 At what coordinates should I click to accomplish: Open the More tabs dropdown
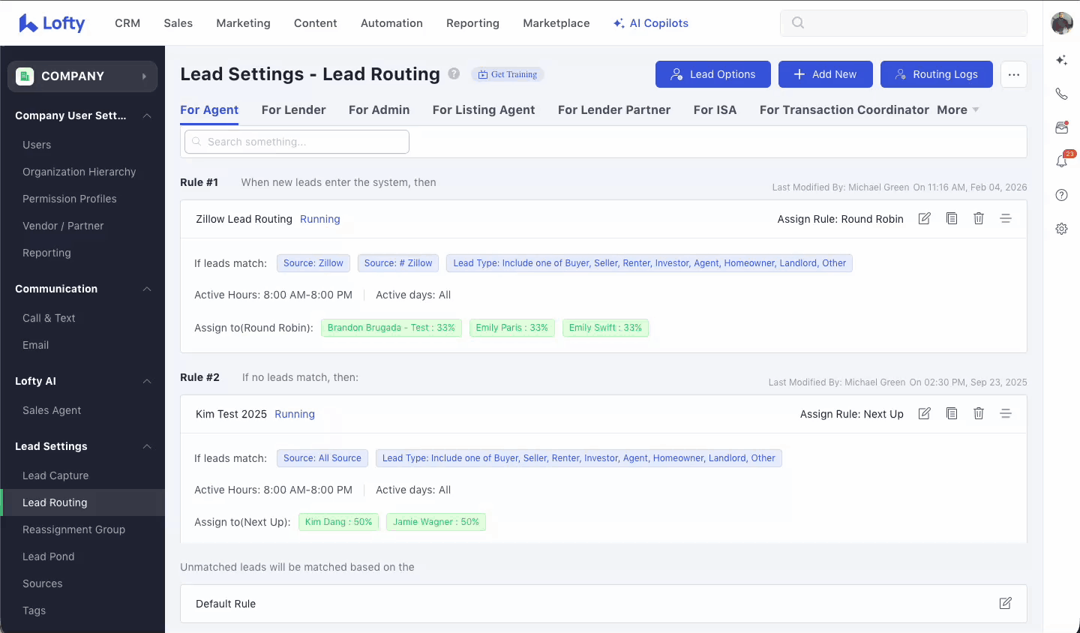click(x=958, y=109)
